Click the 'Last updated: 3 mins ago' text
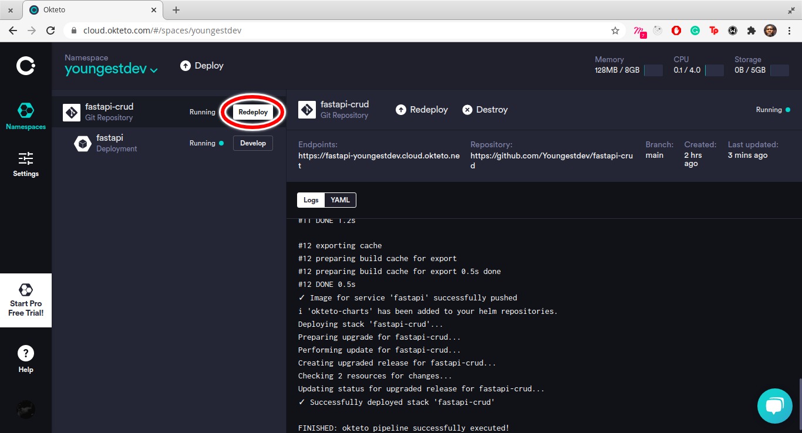 pyautogui.click(x=753, y=150)
